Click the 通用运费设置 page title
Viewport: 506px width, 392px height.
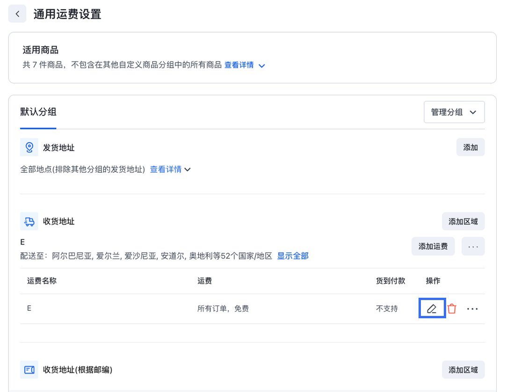point(67,14)
